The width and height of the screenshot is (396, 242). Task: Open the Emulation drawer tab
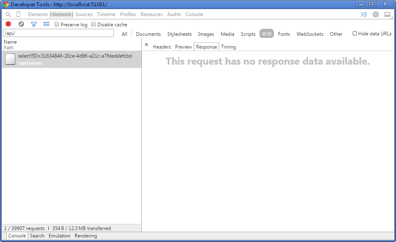click(59, 236)
